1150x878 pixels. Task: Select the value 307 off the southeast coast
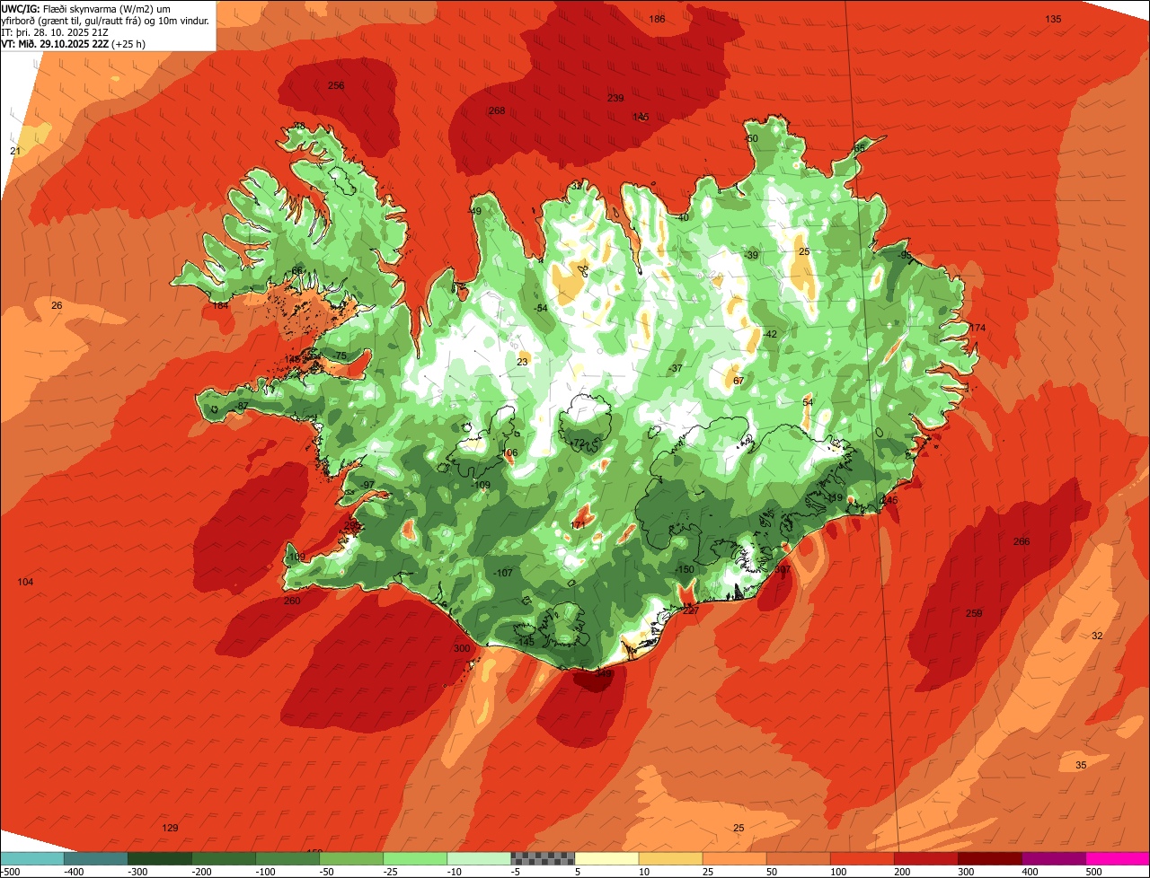(x=783, y=569)
